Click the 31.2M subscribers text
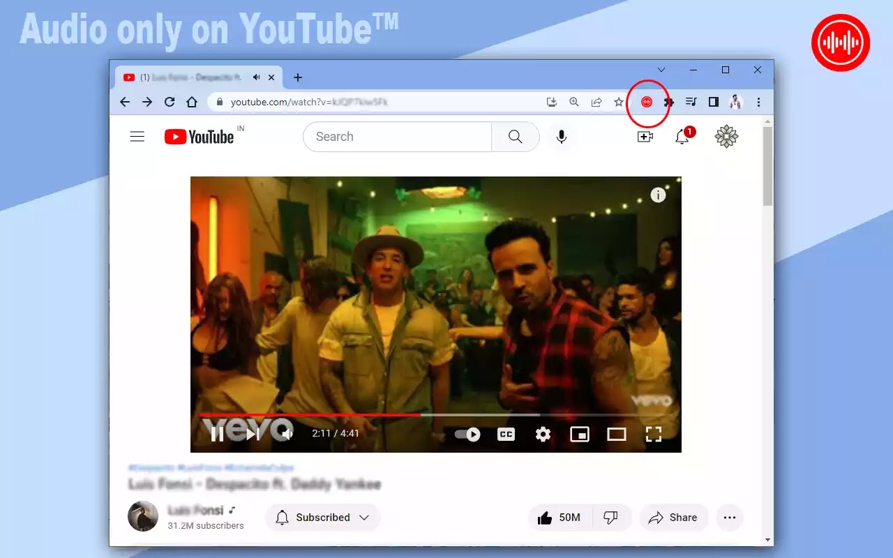This screenshot has width=893, height=558. pyautogui.click(x=206, y=526)
